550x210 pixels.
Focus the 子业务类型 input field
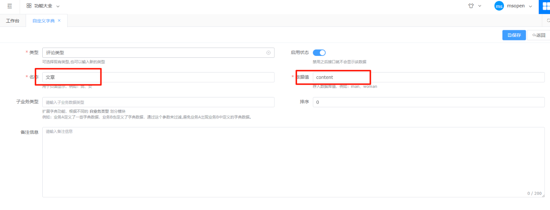pos(158,102)
